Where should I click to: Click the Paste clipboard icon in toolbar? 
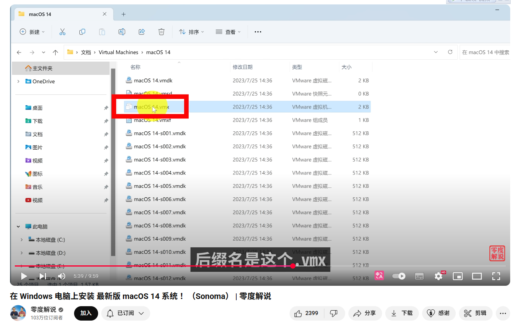[x=102, y=32]
